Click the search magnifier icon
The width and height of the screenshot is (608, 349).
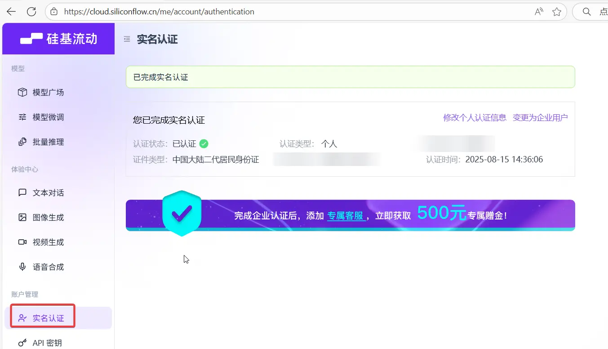click(586, 12)
